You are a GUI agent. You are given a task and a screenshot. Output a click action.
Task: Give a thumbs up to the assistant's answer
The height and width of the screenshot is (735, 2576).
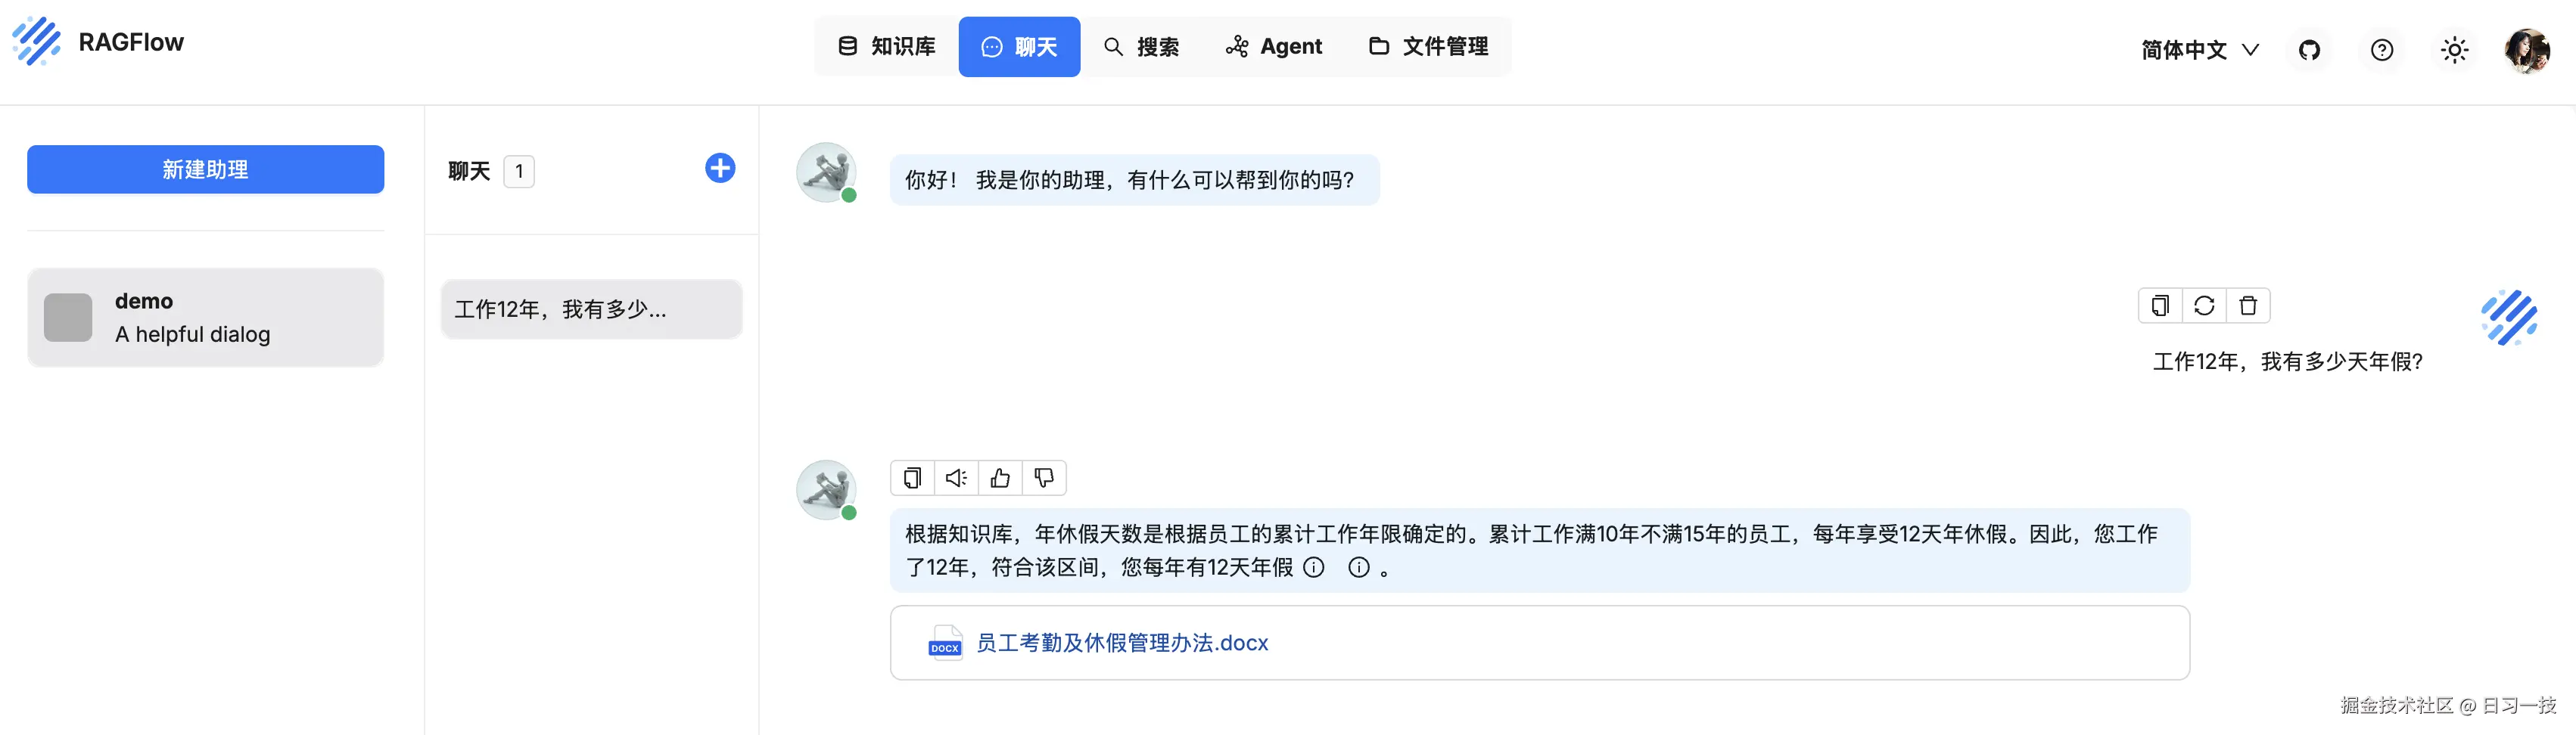pos(999,477)
